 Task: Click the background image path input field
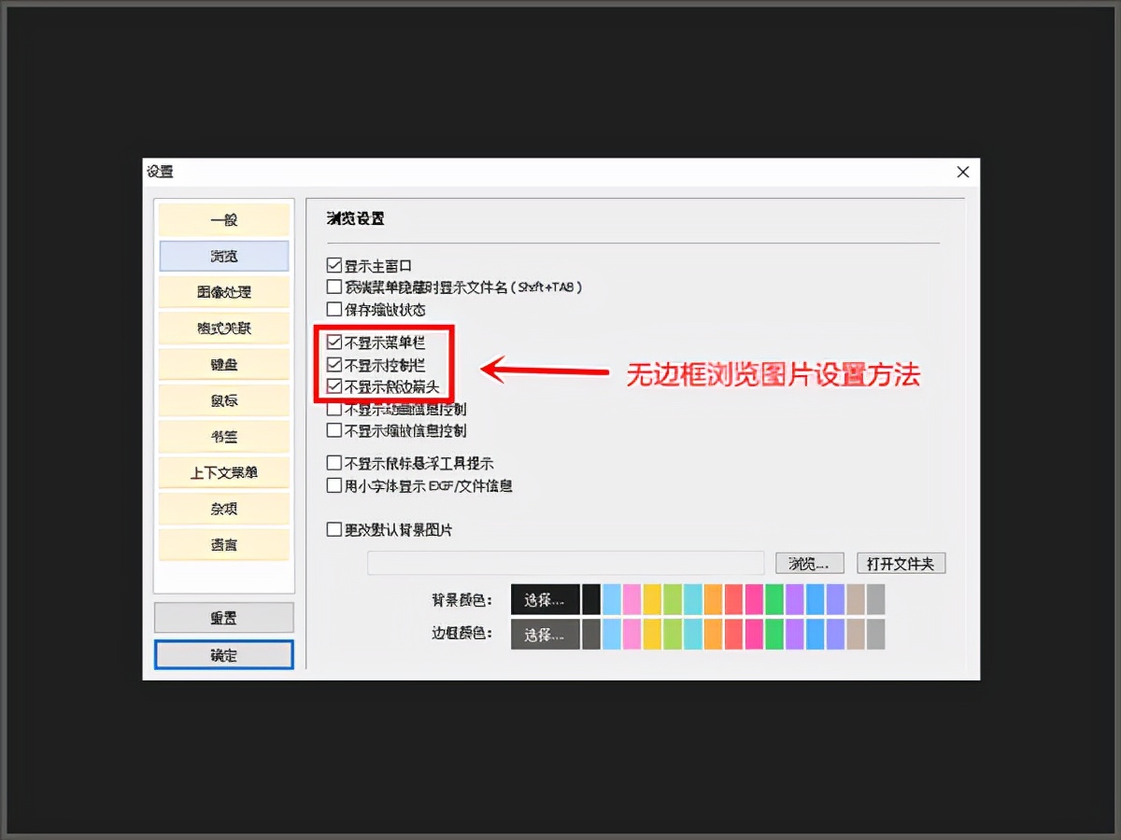(x=565, y=563)
